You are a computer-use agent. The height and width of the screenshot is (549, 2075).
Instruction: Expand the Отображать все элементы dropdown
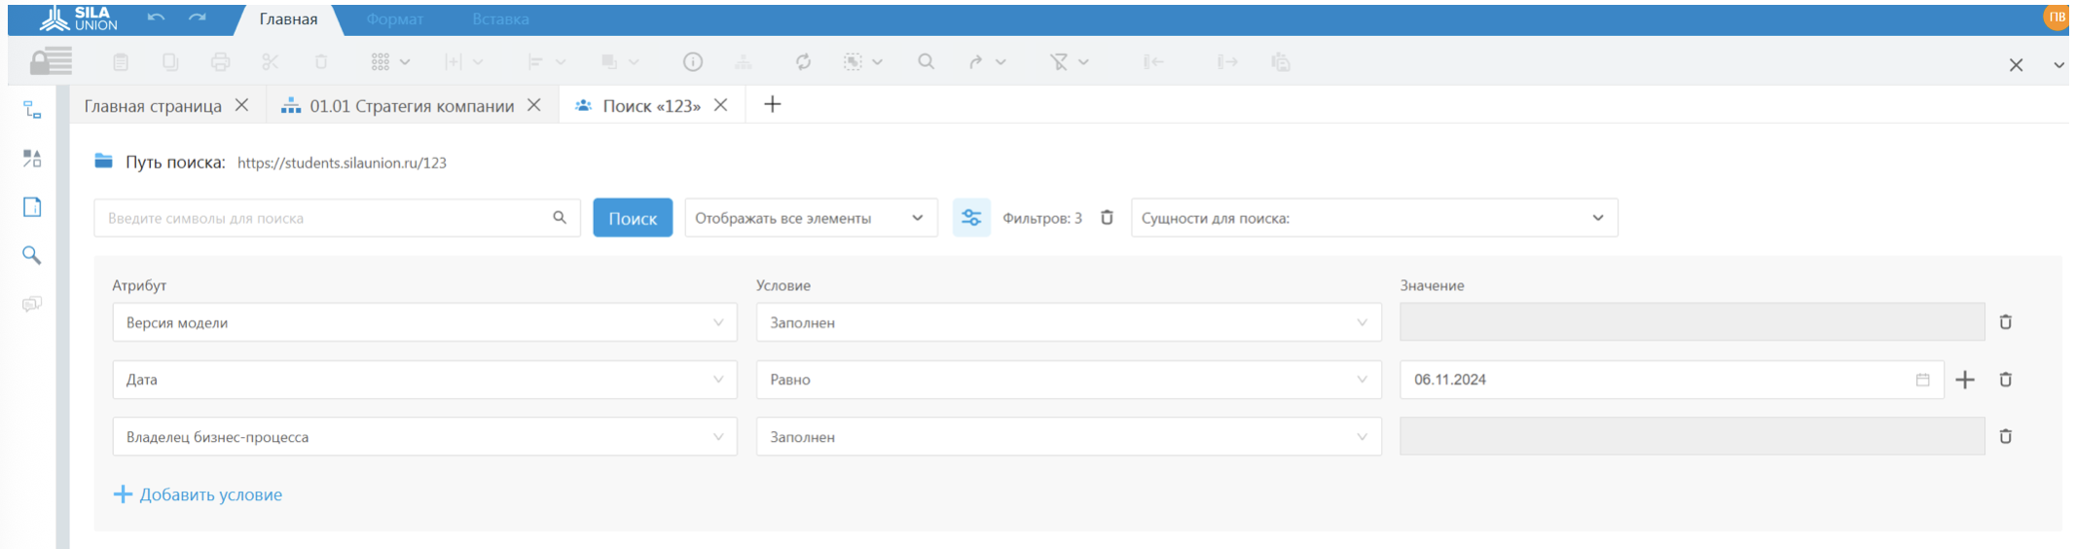[810, 218]
